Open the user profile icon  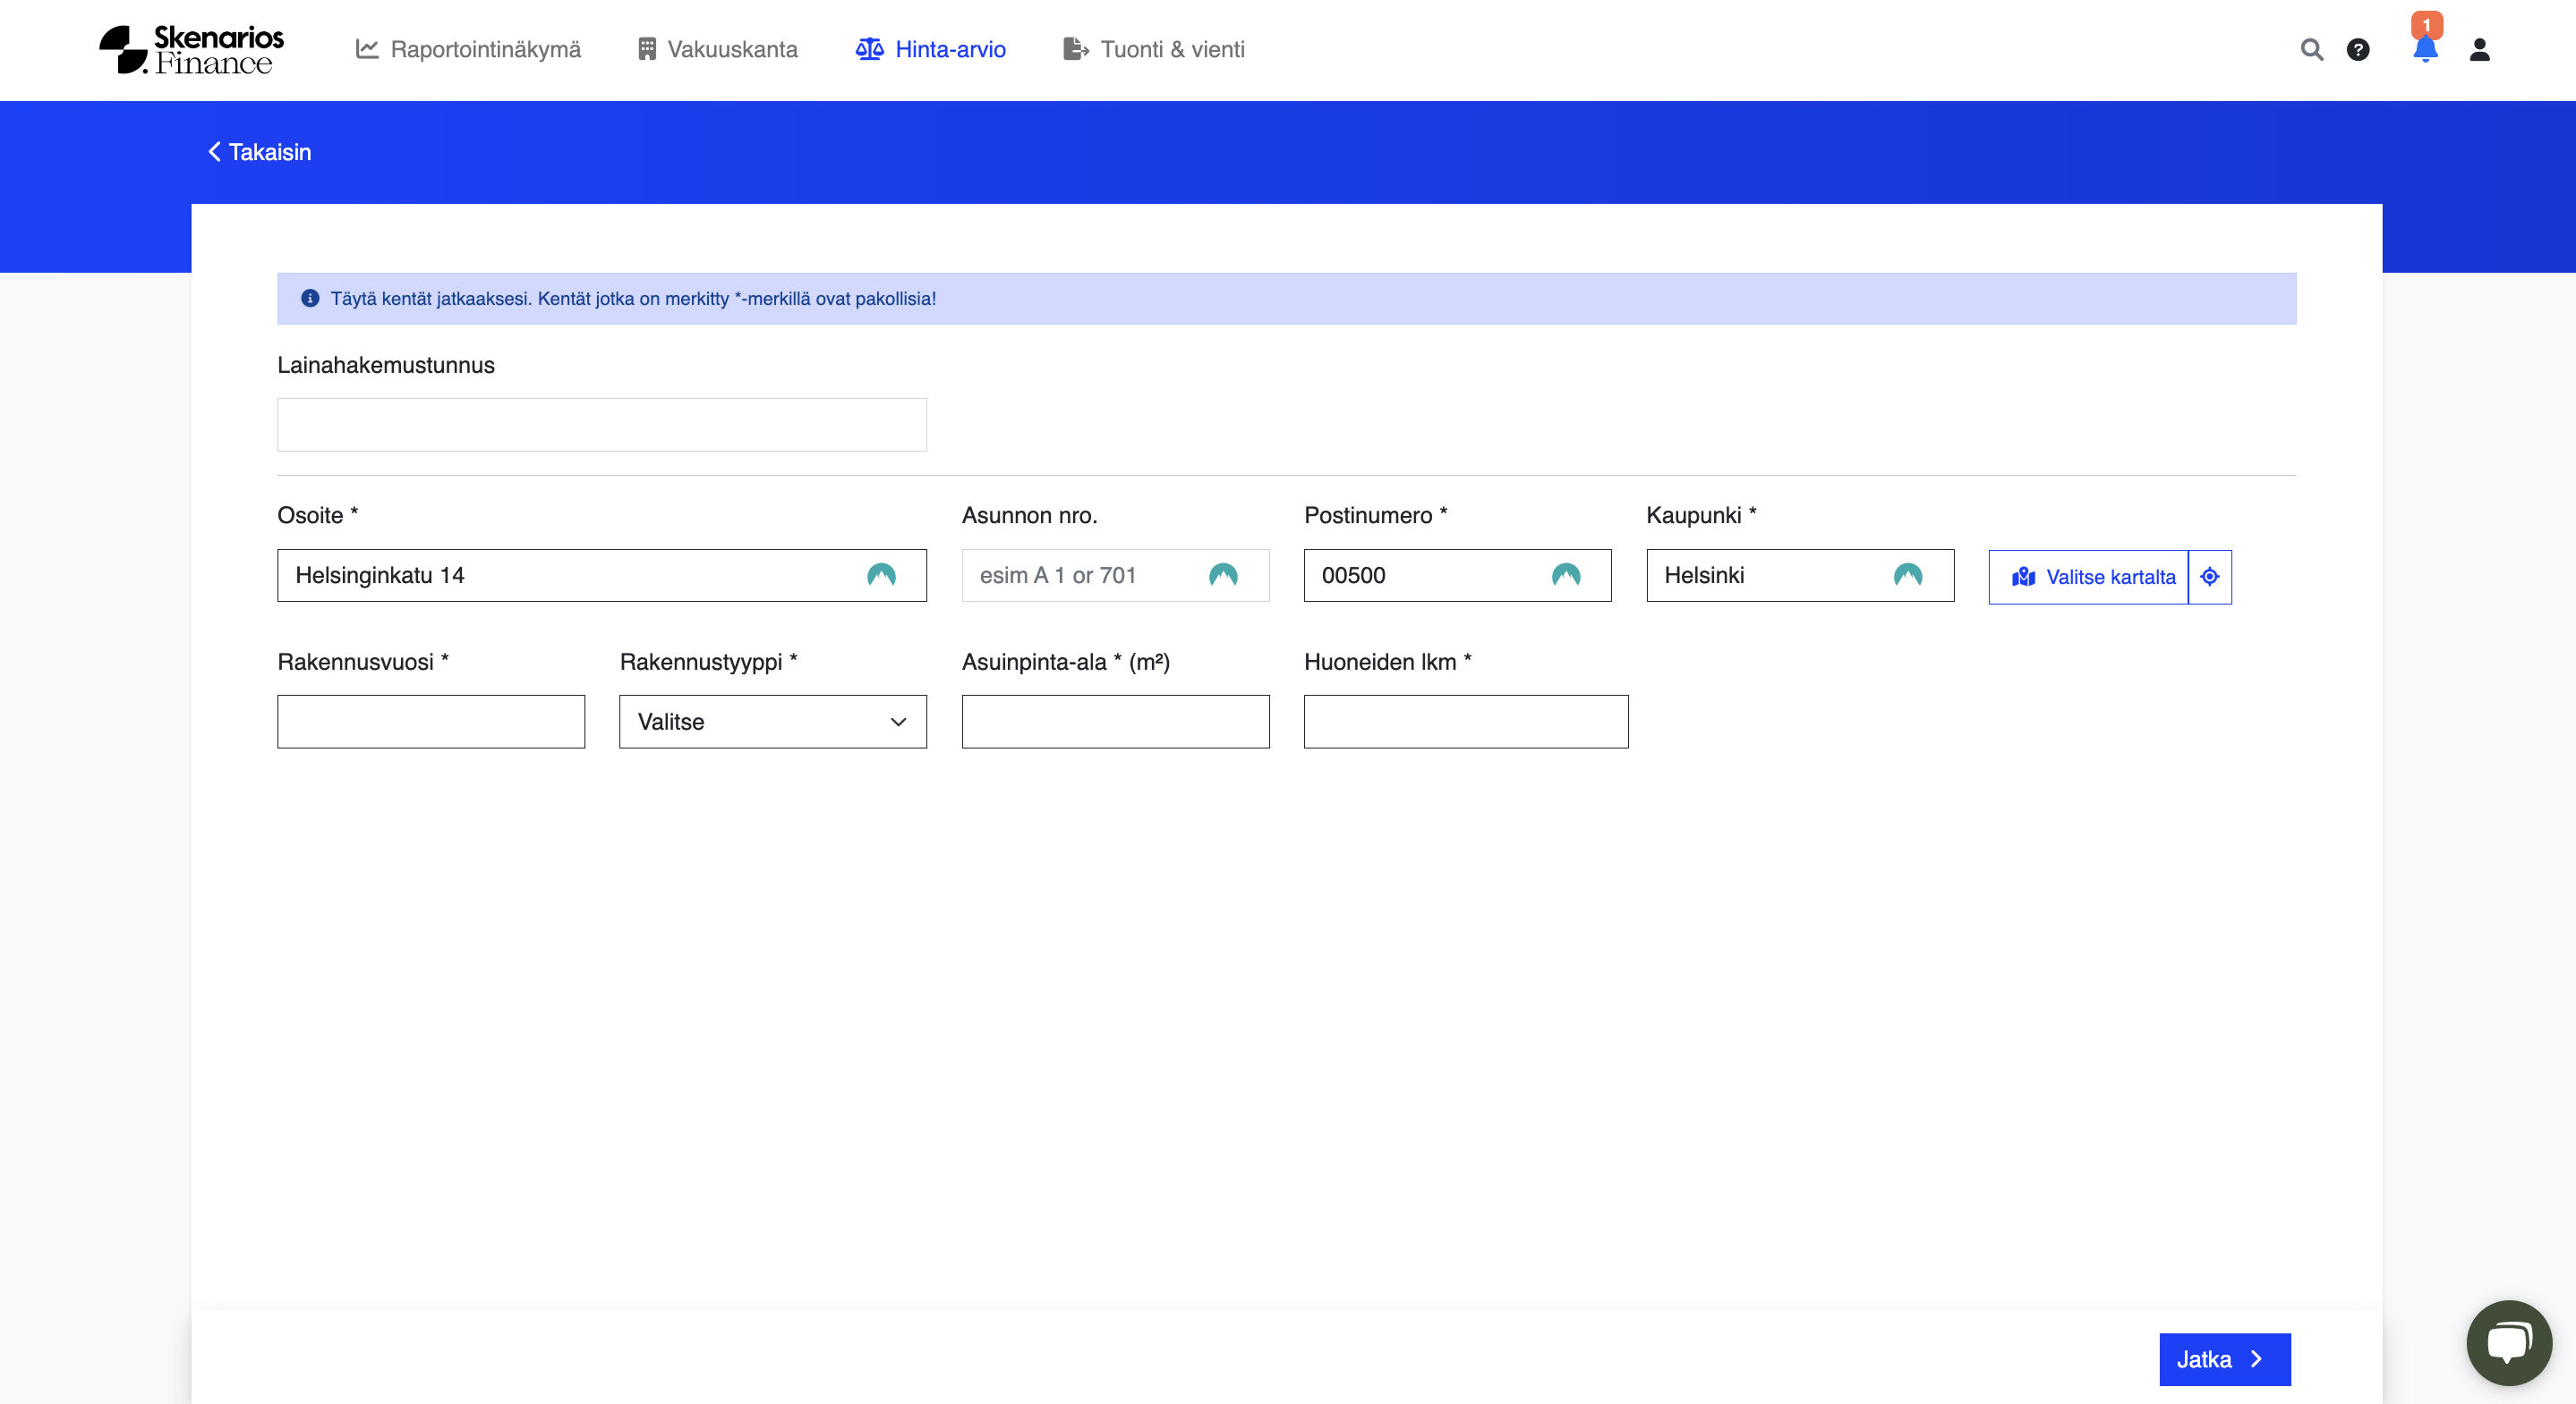click(x=2479, y=50)
